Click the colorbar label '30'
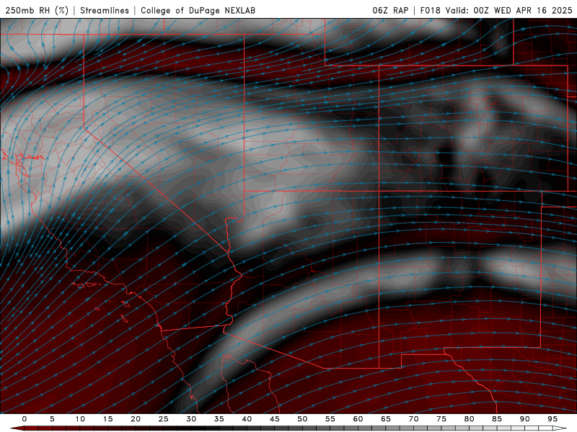577x432 pixels. [x=191, y=419]
